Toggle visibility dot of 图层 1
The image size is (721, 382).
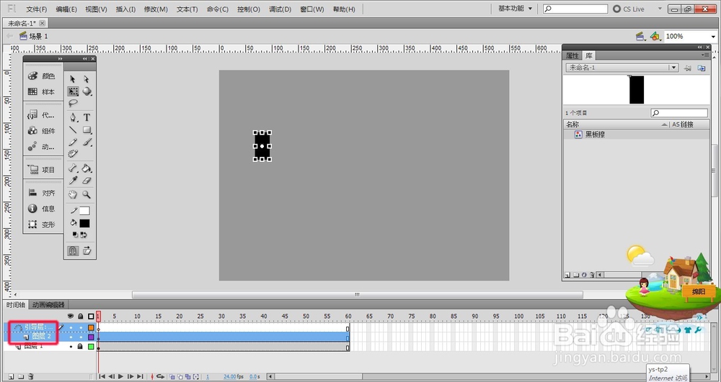(71, 347)
